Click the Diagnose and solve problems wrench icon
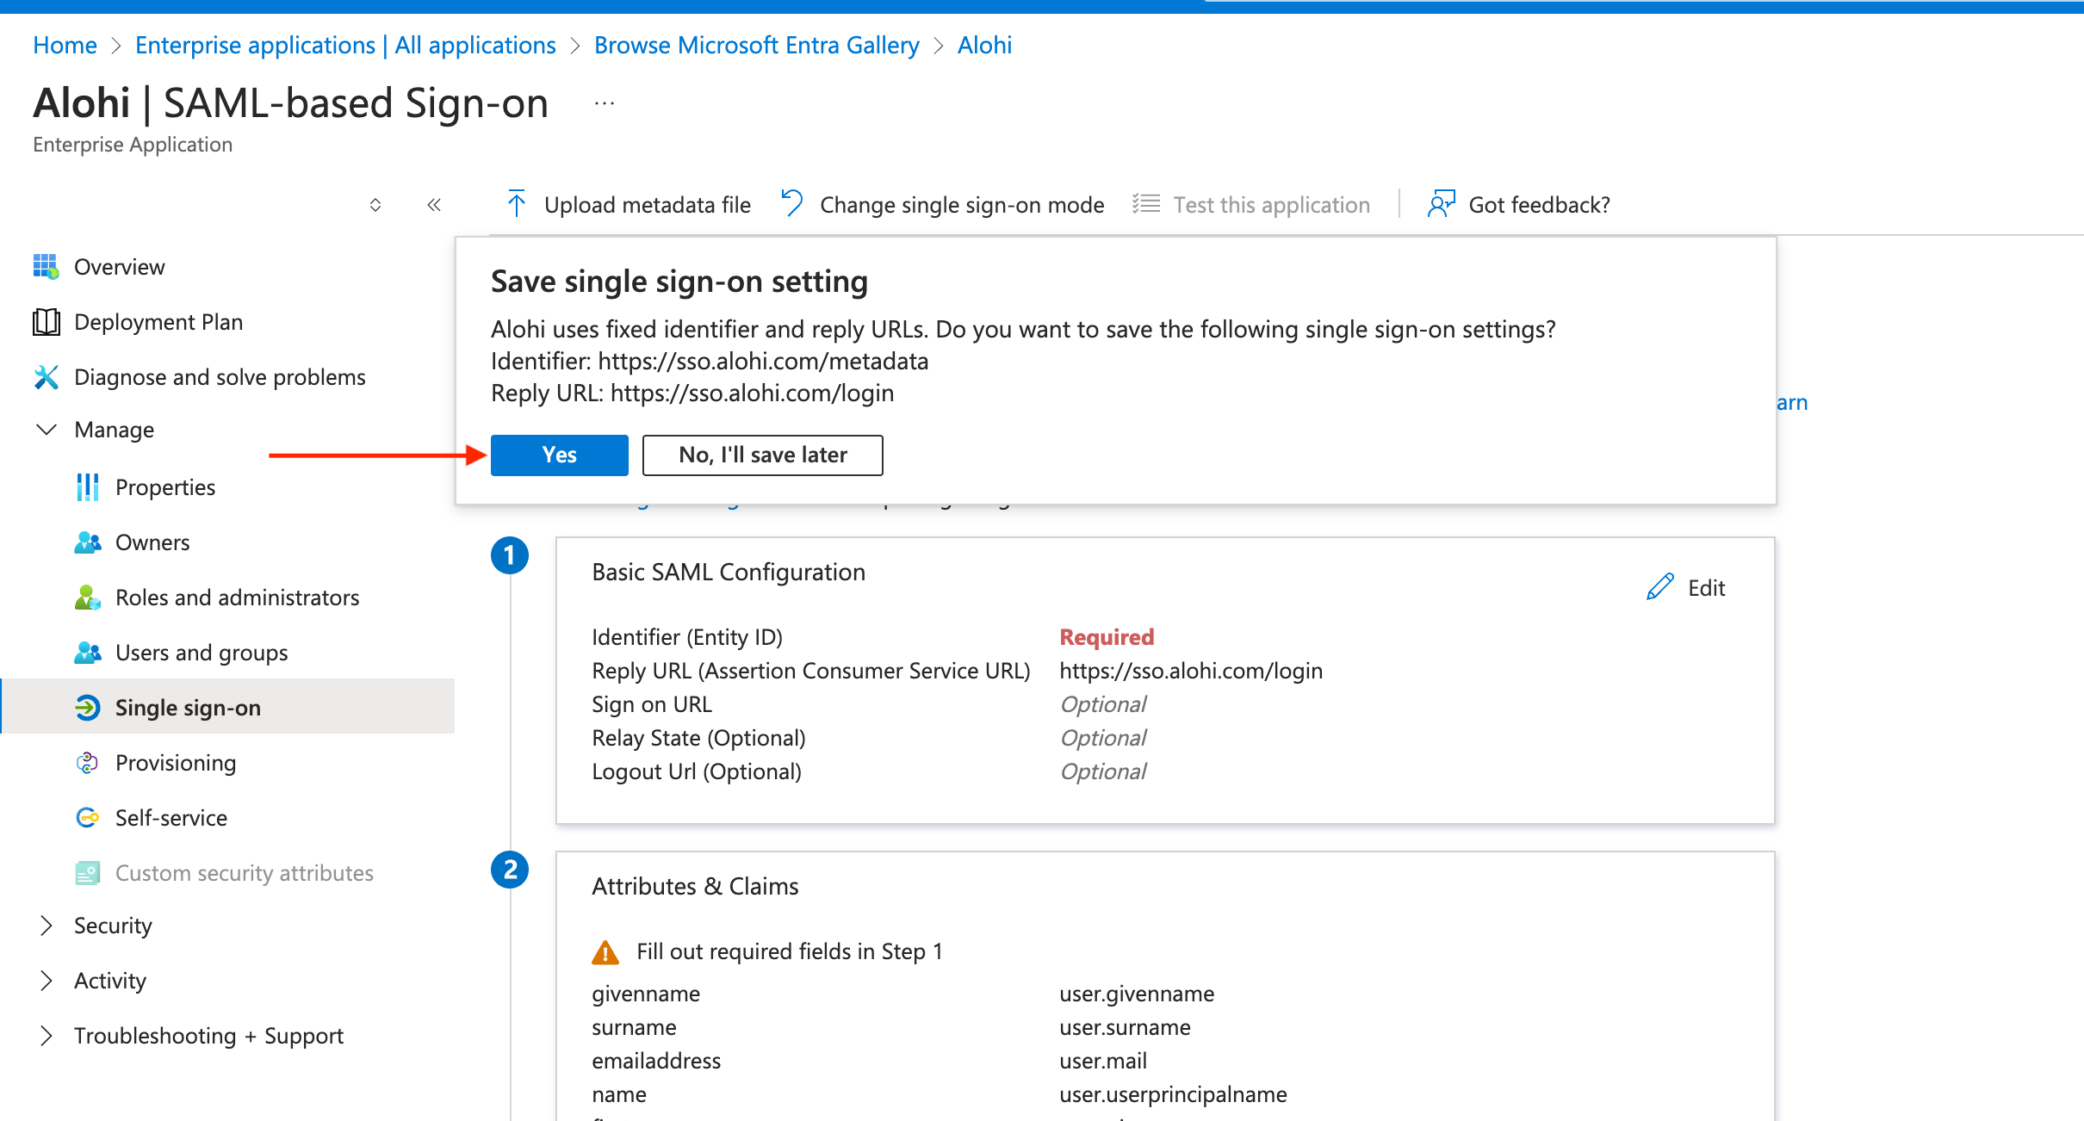Viewport: 2084px width, 1121px height. (x=47, y=377)
